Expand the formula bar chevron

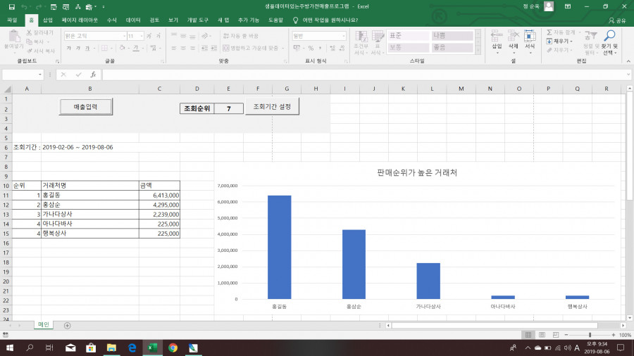(628, 75)
